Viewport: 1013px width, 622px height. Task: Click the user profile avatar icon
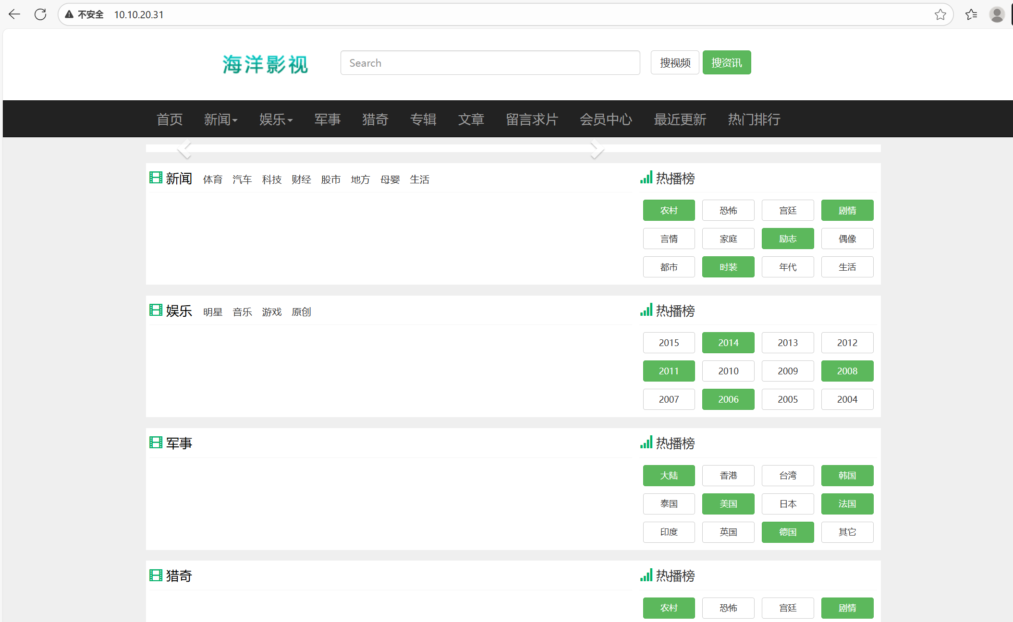click(x=997, y=14)
